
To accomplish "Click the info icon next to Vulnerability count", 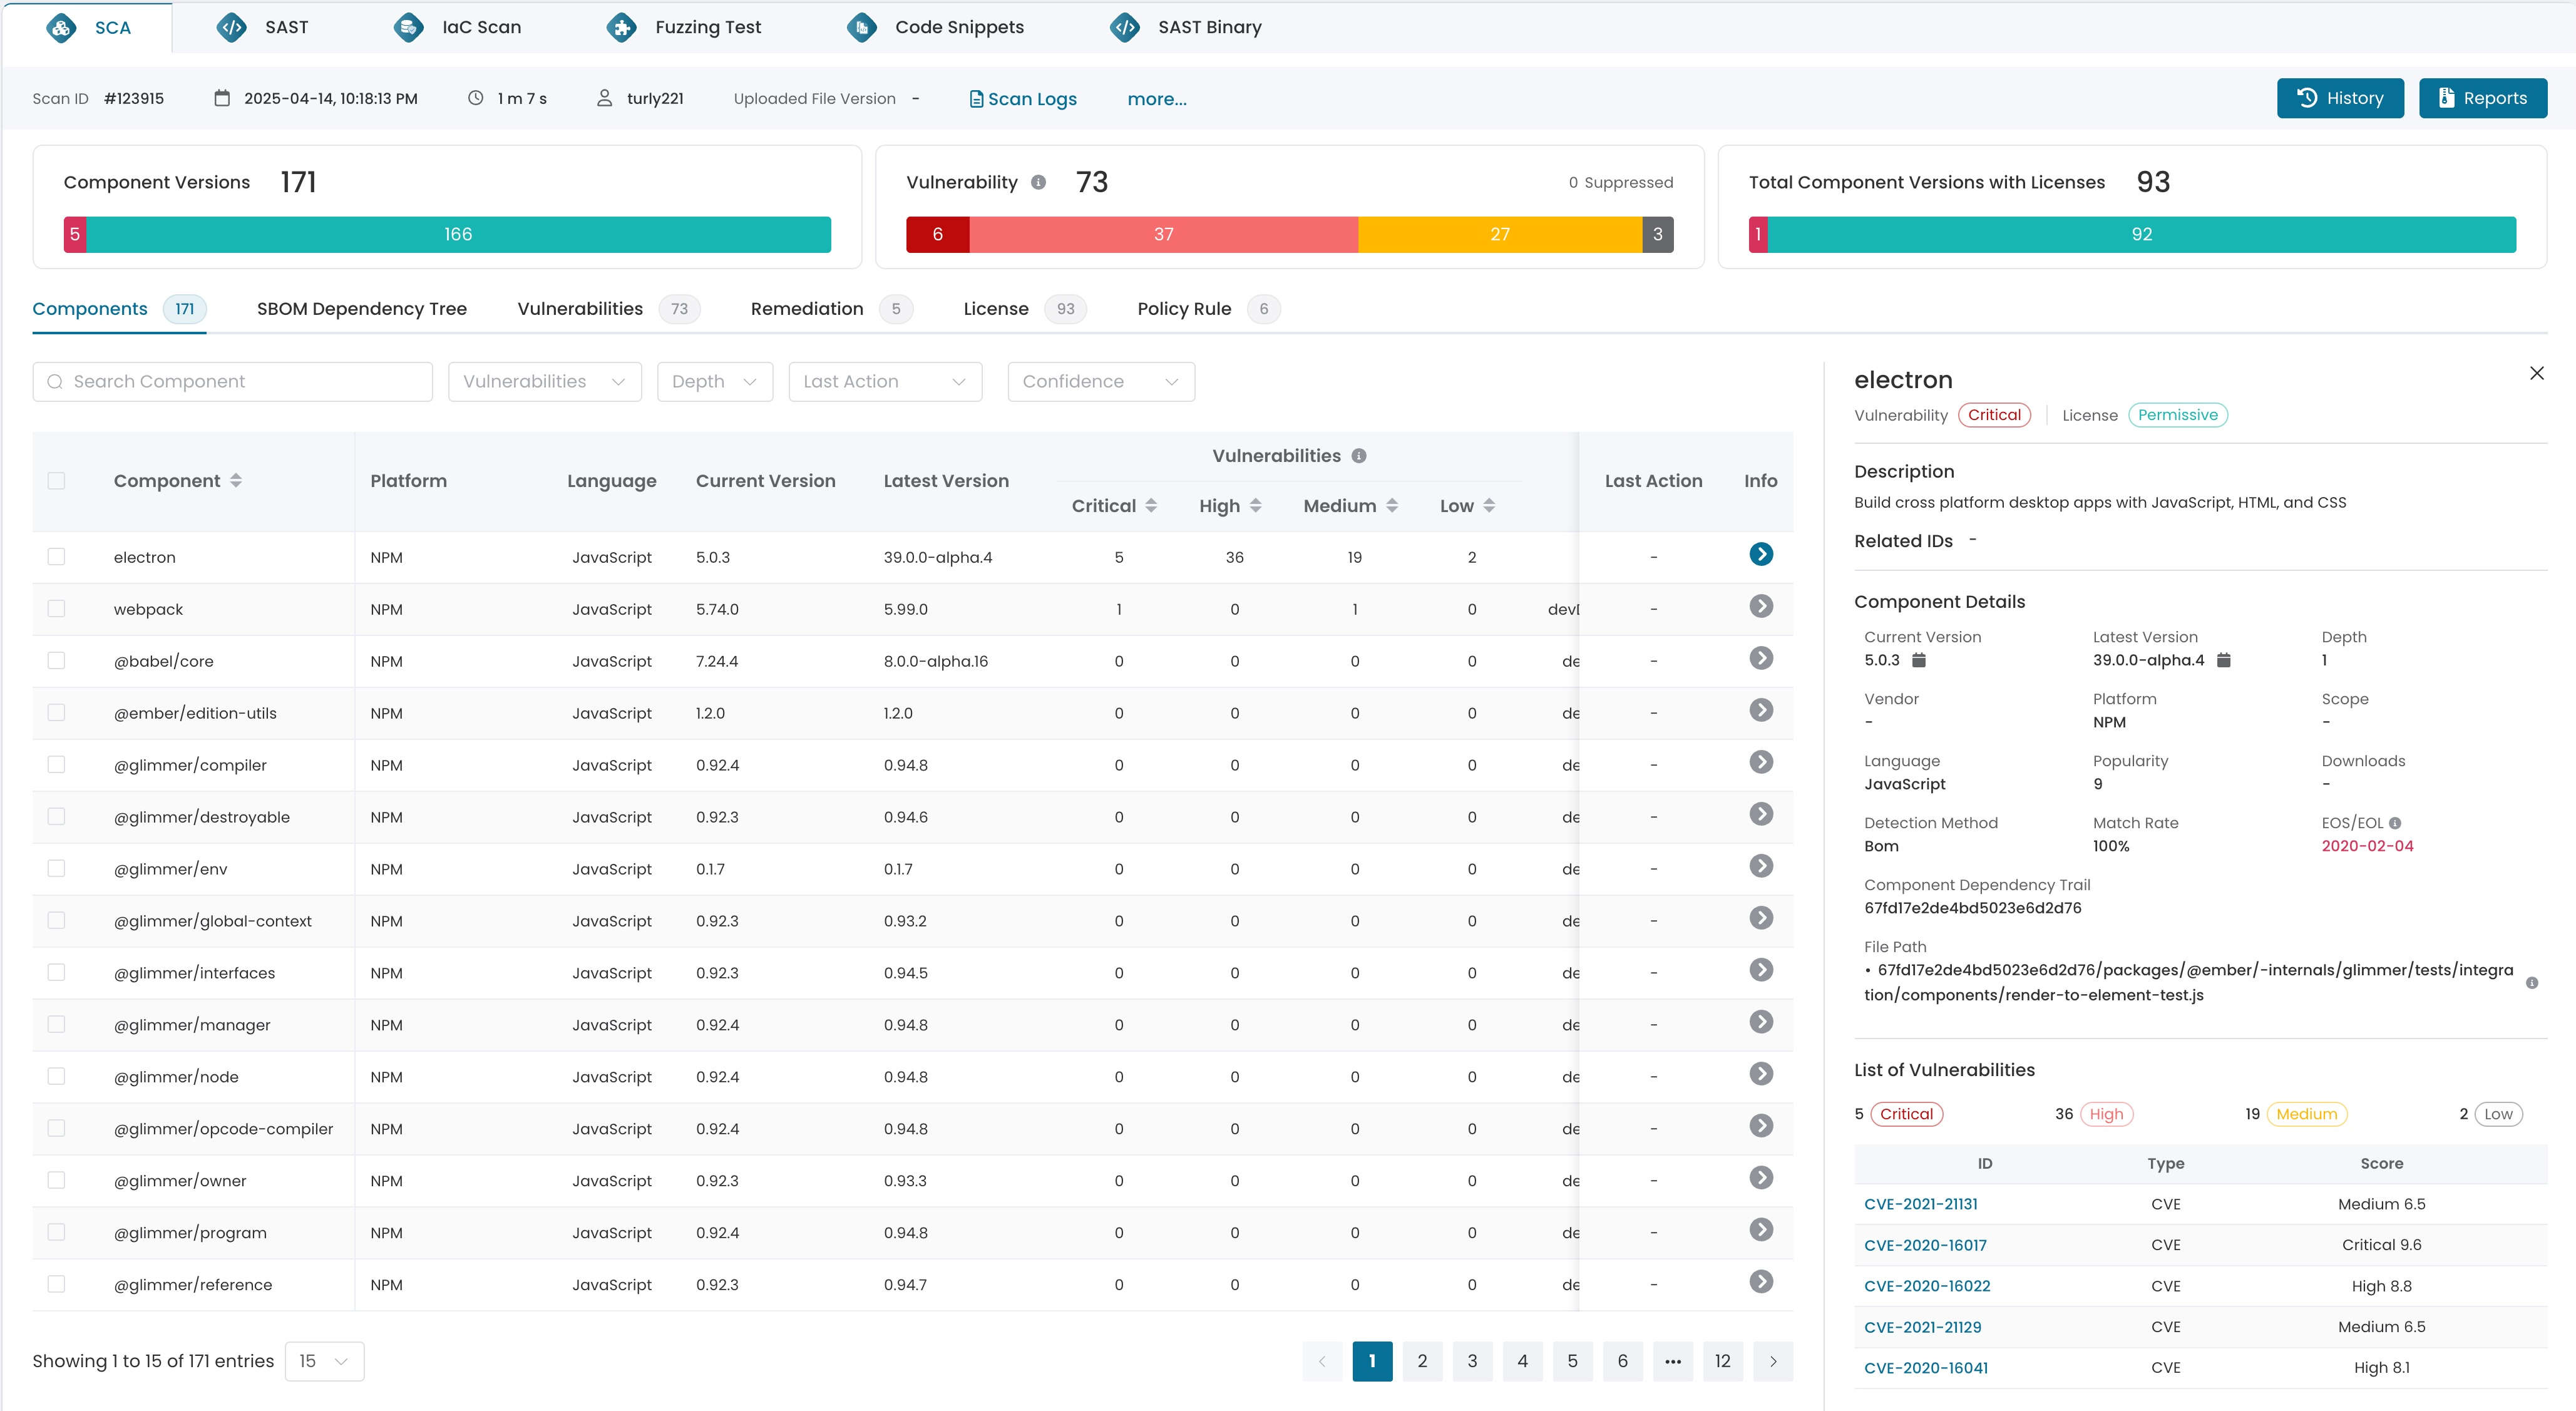I will [1038, 182].
